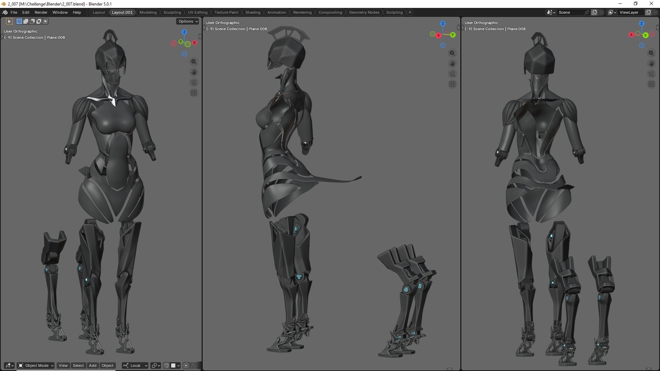
Task: Switch perspective/orthographic grid icon in left viewport
Action: coord(194,93)
